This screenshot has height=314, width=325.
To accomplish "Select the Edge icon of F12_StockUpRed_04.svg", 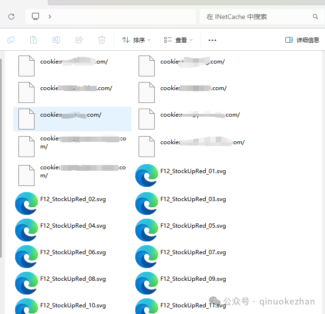I will tap(26, 230).
